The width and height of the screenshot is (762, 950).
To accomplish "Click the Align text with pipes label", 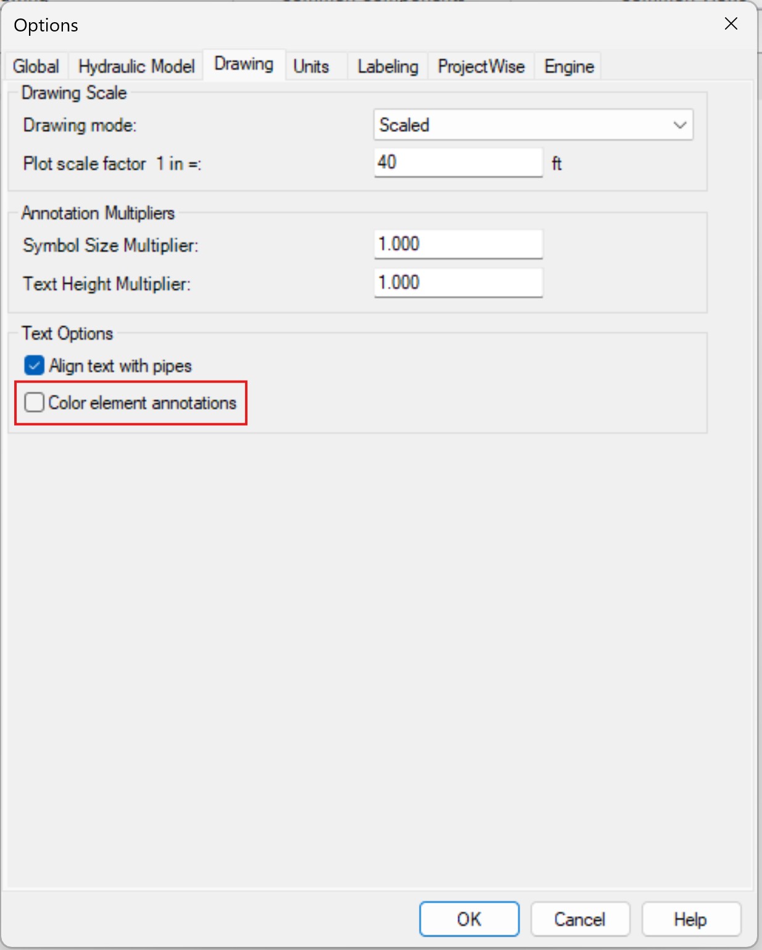I will point(121,366).
